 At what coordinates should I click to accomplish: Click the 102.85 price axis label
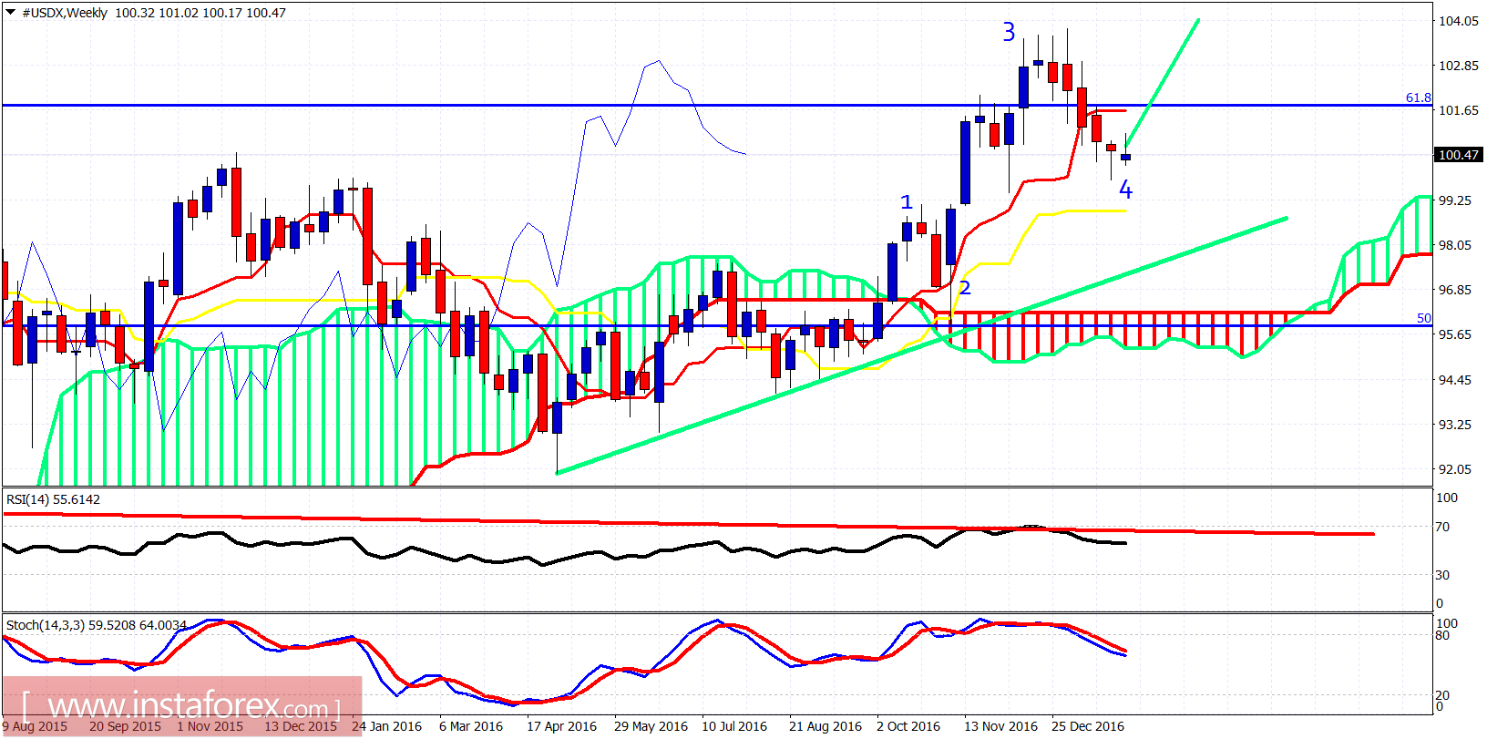1458,66
